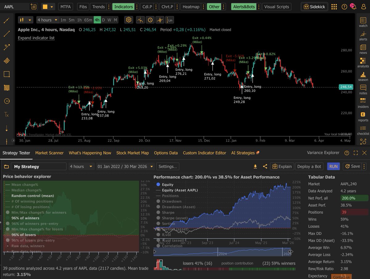Select the rectangle drawing tool
This screenshot has height=279, width=370.
click(x=6, y=74)
